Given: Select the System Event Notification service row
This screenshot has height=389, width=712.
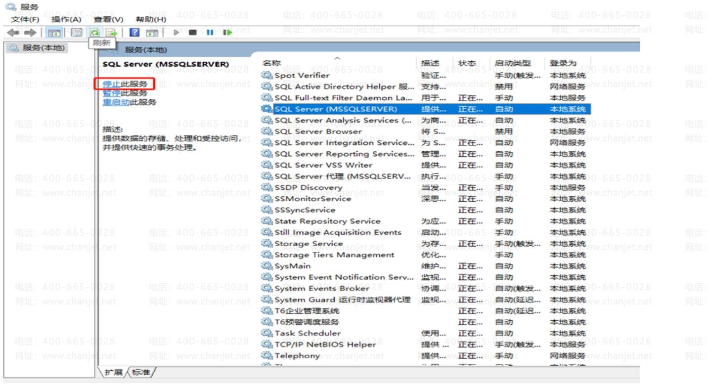Looking at the screenshot, I should click(x=425, y=277).
